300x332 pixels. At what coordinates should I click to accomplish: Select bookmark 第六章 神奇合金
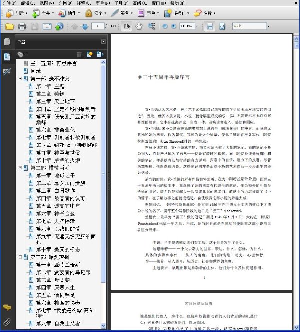pos(55,214)
